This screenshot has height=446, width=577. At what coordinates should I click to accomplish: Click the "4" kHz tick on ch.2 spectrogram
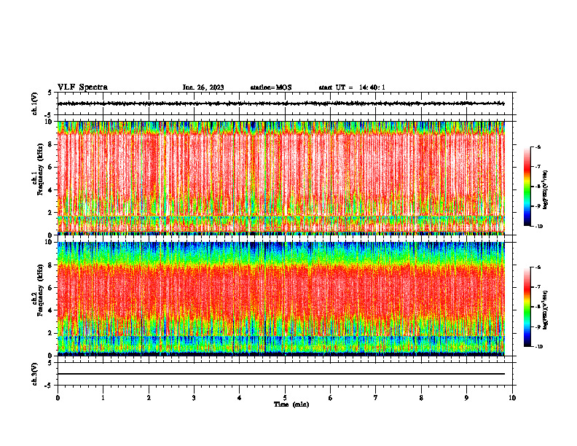click(x=51, y=311)
